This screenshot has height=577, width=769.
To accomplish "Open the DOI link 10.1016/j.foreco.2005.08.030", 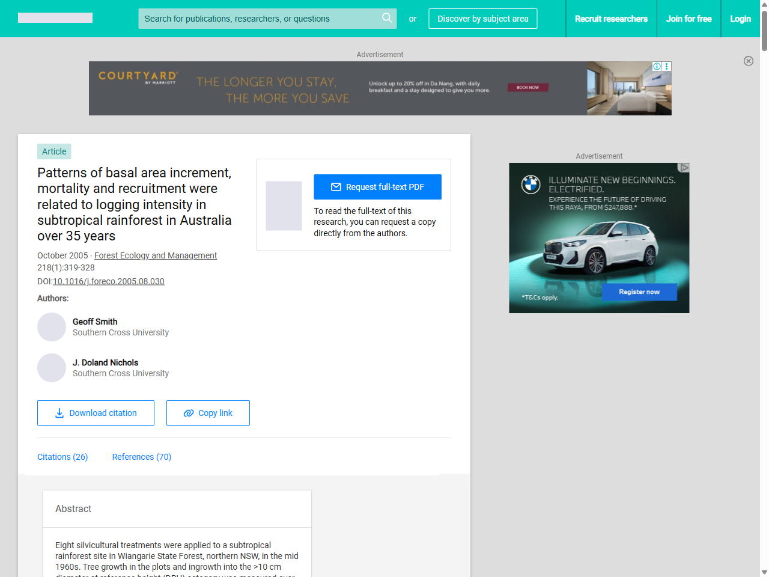I will 109,281.
